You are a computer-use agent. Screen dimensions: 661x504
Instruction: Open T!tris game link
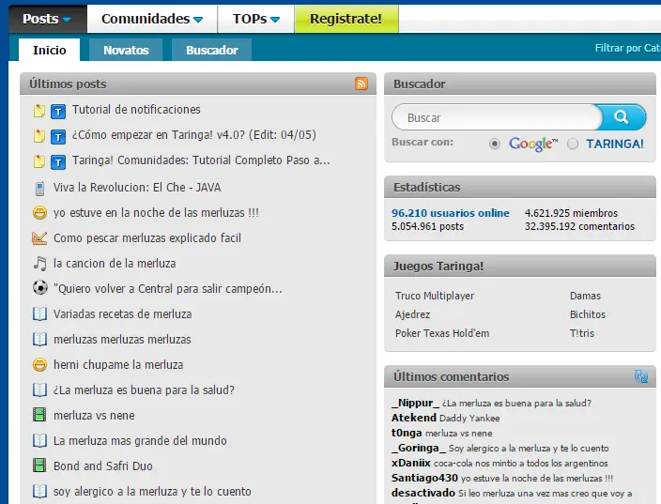click(x=582, y=333)
